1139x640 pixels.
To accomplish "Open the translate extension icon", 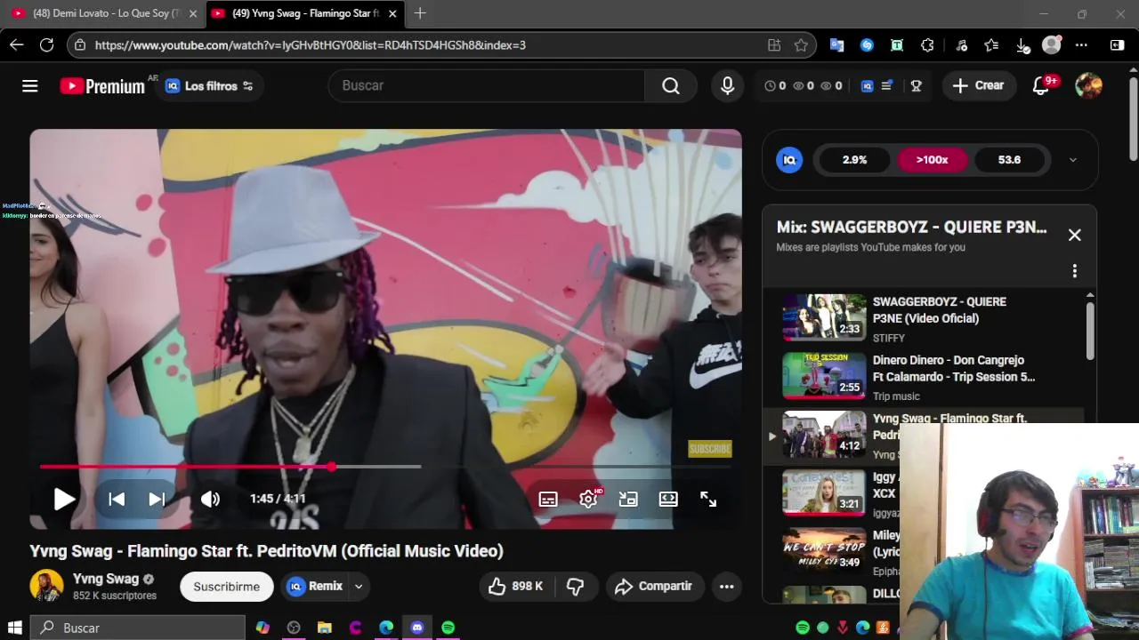I will tap(836, 45).
